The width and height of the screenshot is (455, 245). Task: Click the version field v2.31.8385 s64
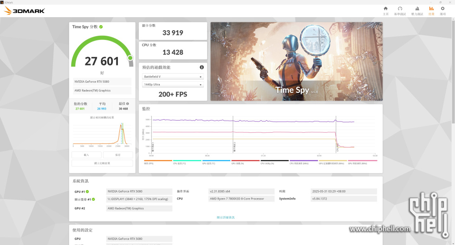(241, 191)
